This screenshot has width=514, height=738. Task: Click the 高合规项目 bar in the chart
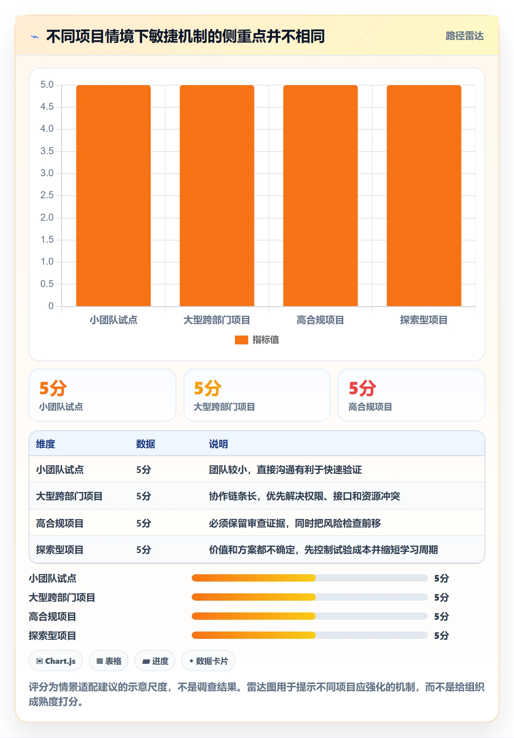321,196
